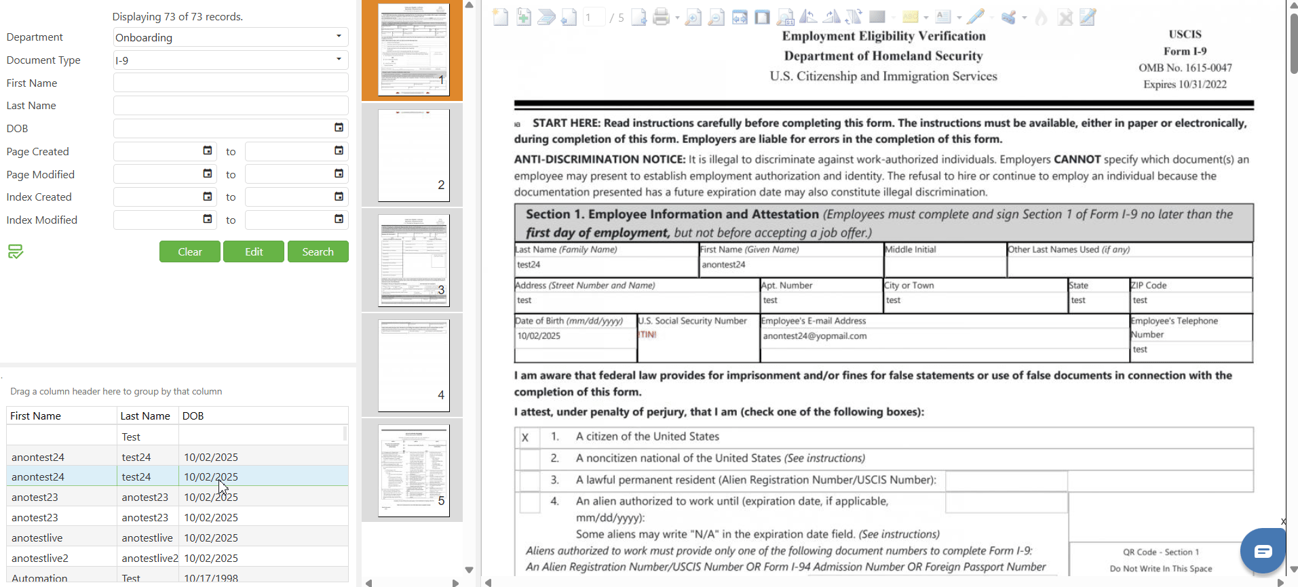Go to the previous page using arrow icon
Viewport: 1298px width, 587px height.
point(569,18)
